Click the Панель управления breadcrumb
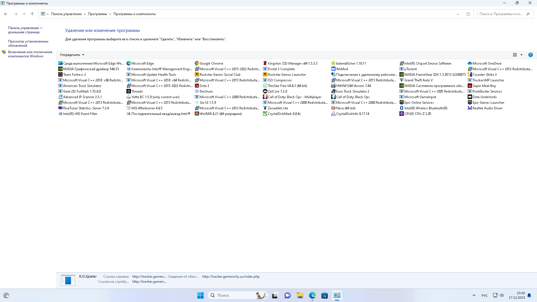Image resolution: width=537 pixels, height=302 pixels. pos(66,14)
